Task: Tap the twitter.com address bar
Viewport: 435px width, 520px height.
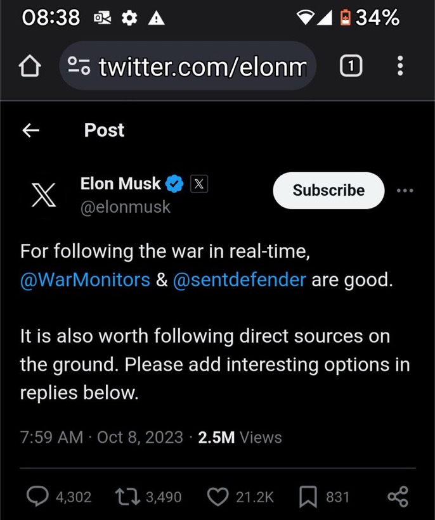Action: click(203, 67)
